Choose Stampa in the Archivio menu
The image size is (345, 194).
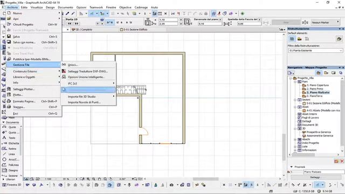coord(34,107)
